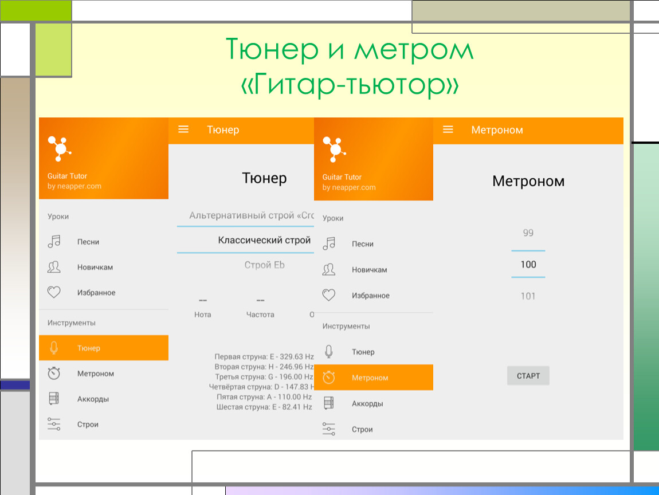Click sliders icon beside Строи in right drawer
The image size is (659, 495).
click(329, 429)
